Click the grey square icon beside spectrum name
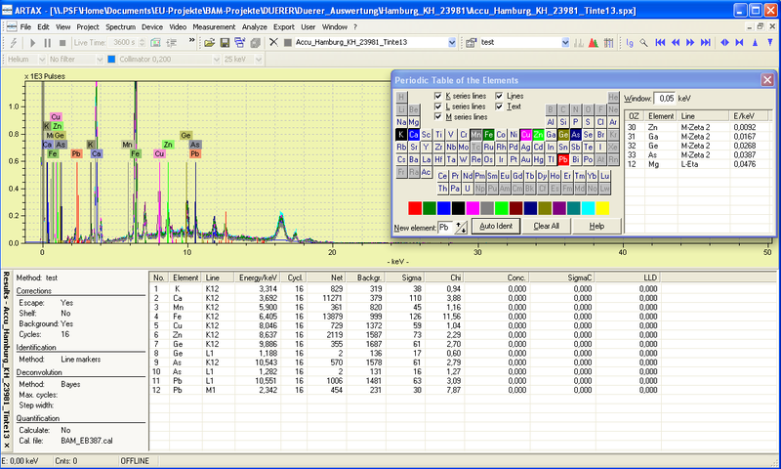 [287, 43]
